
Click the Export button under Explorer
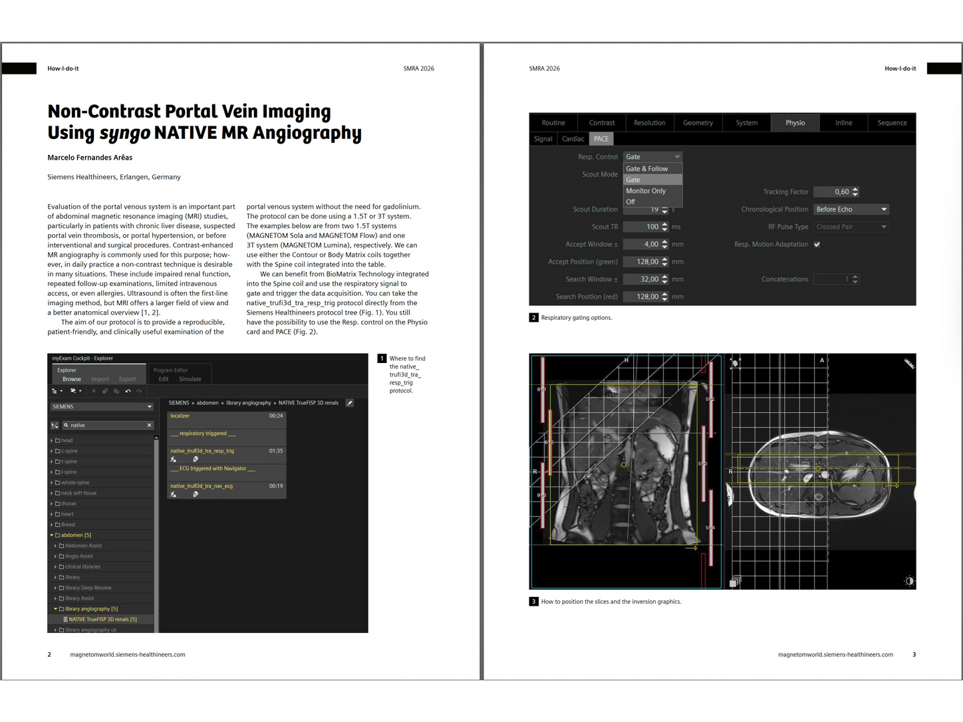[128, 380]
